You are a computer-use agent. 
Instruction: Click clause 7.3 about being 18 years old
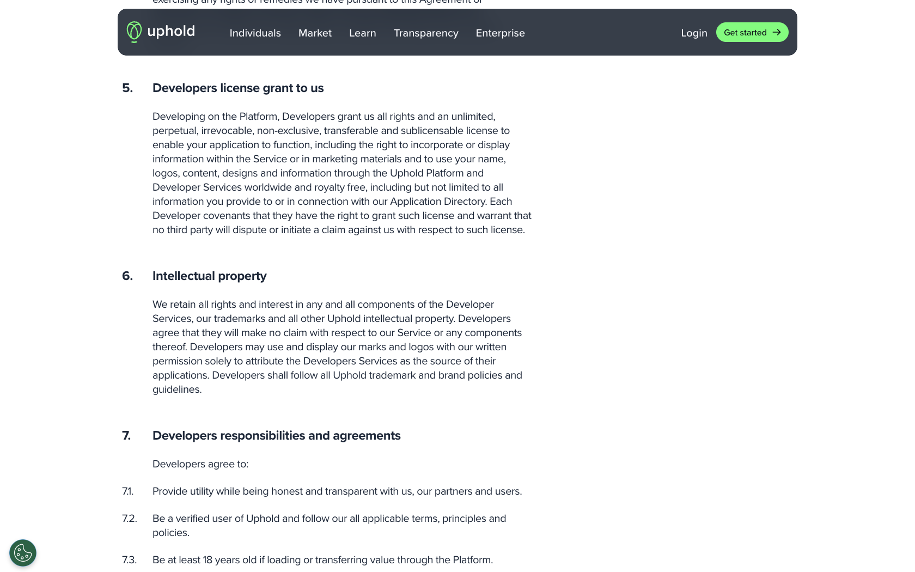322,559
